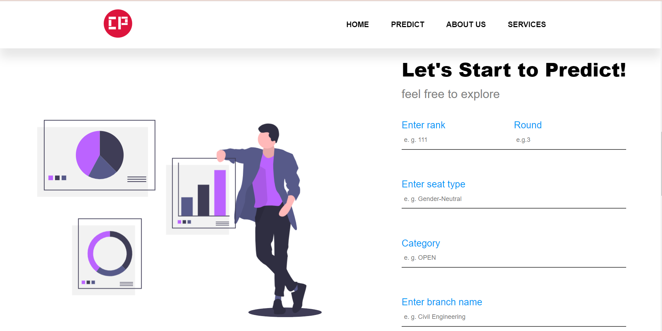The height and width of the screenshot is (331, 662).
Task: Click the donut chart illustration
Action: point(110,254)
